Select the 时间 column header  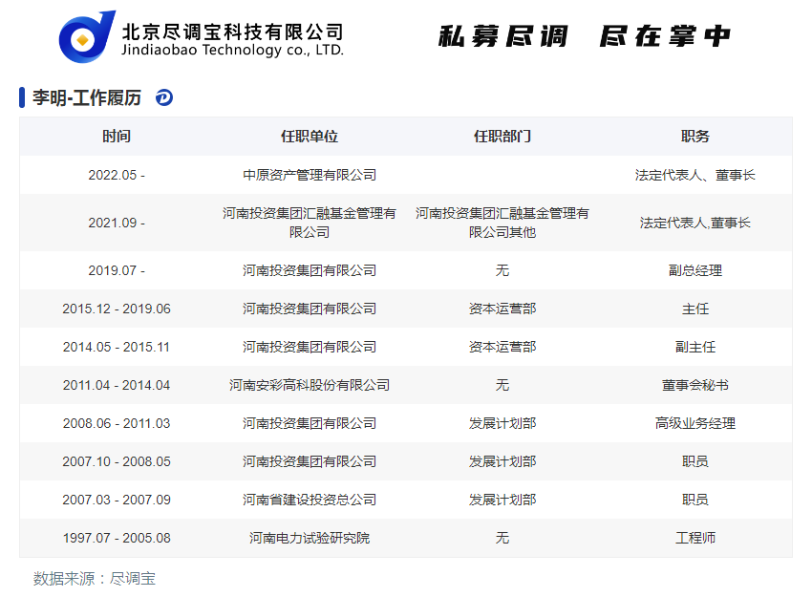117,137
